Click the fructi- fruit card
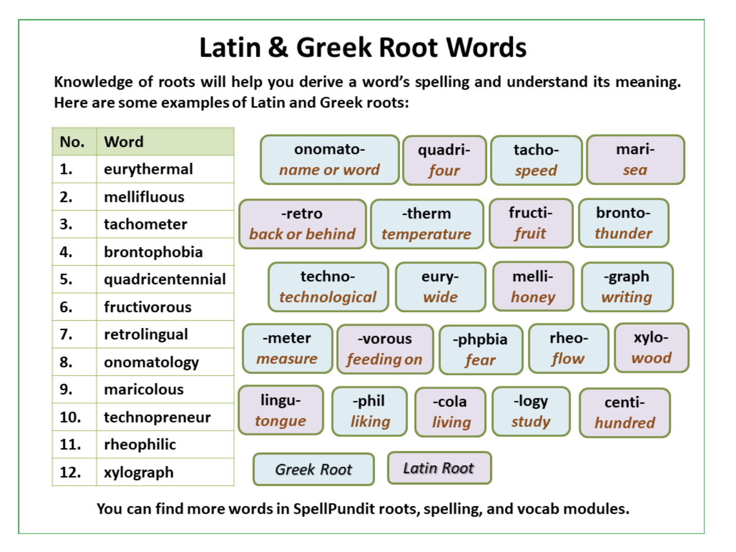The image size is (736, 552). coord(531,223)
